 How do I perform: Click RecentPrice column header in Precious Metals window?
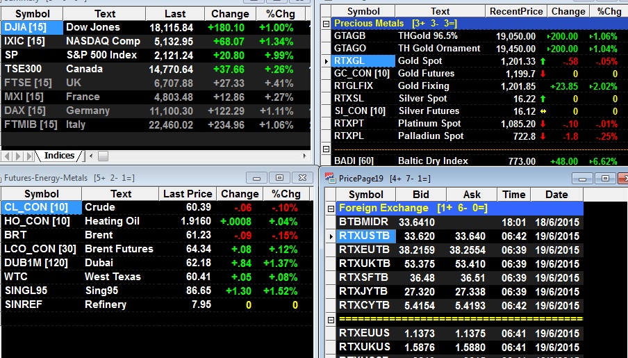(x=516, y=11)
